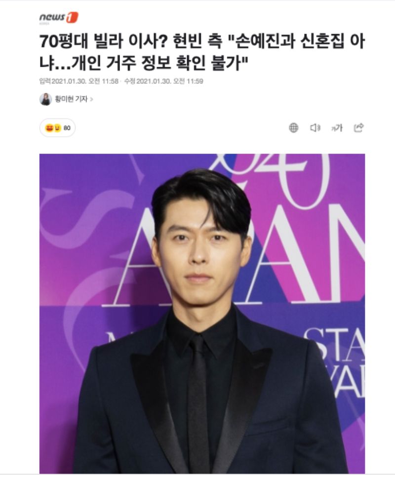Click the reaction count number 80
This screenshot has height=477, width=395.
click(67, 128)
